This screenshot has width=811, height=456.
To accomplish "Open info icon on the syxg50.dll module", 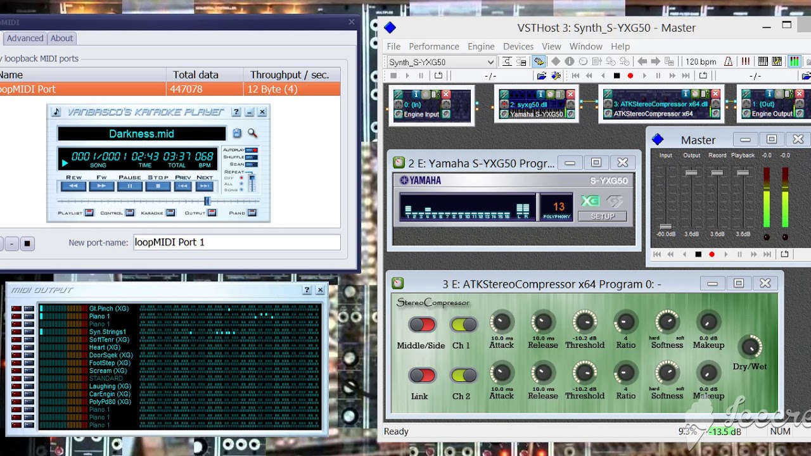I will [539, 94].
